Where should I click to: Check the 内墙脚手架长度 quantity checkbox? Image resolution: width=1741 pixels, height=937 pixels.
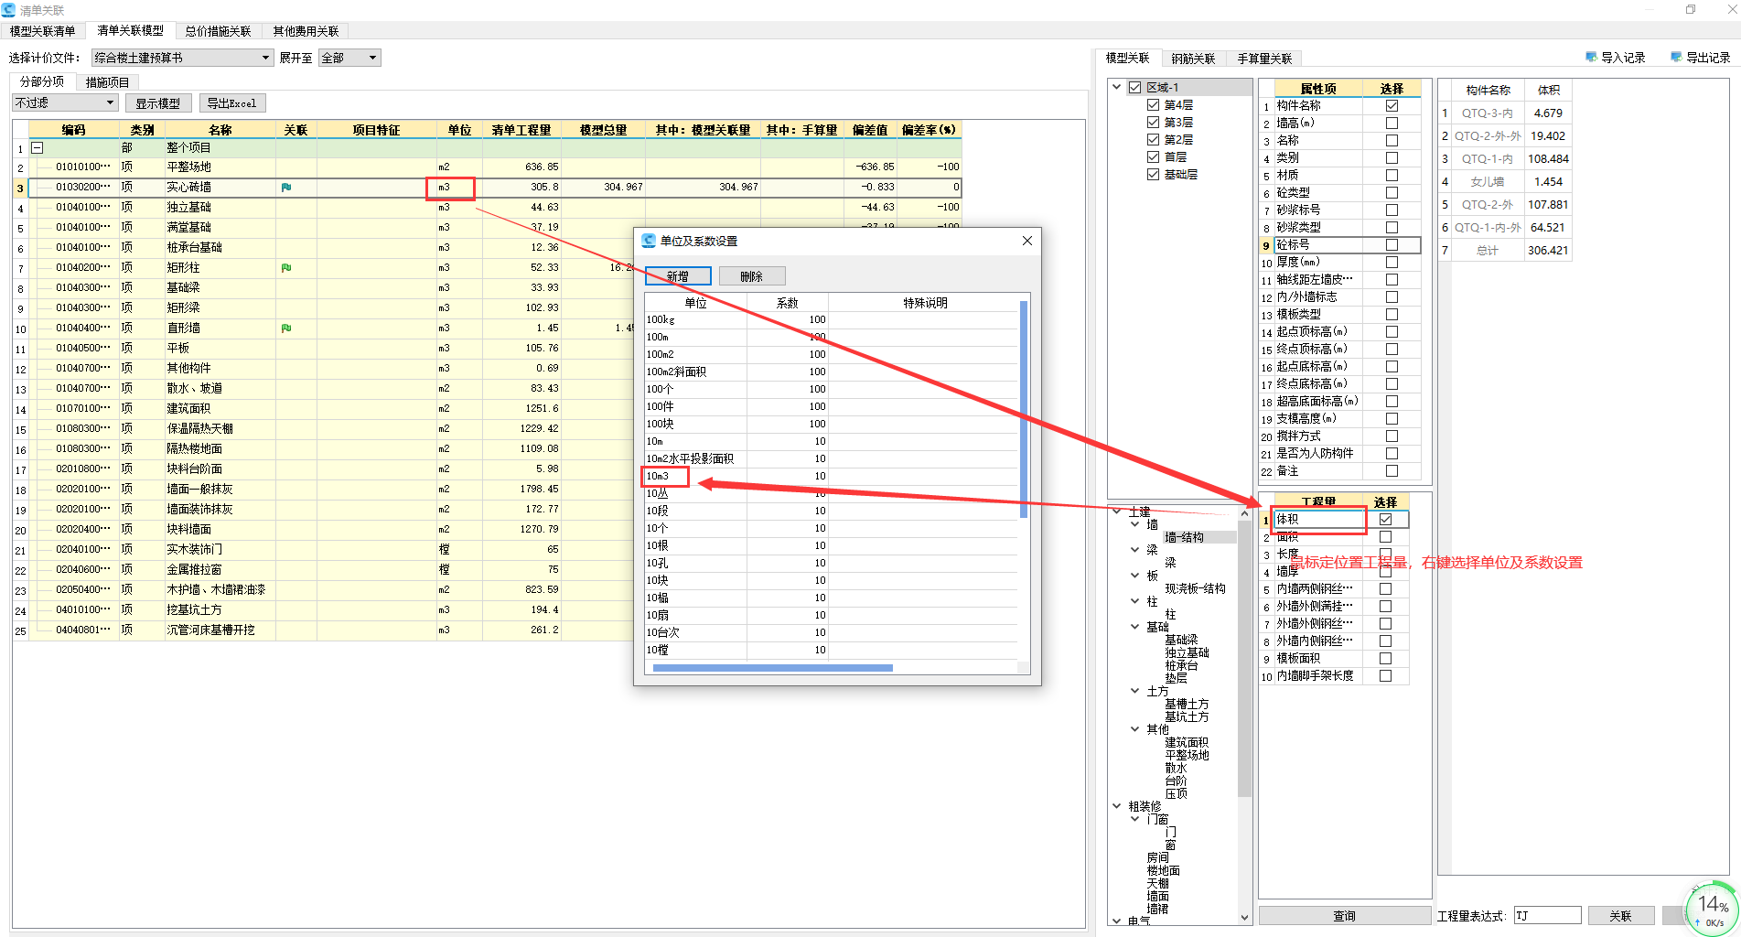coord(1385,676)
